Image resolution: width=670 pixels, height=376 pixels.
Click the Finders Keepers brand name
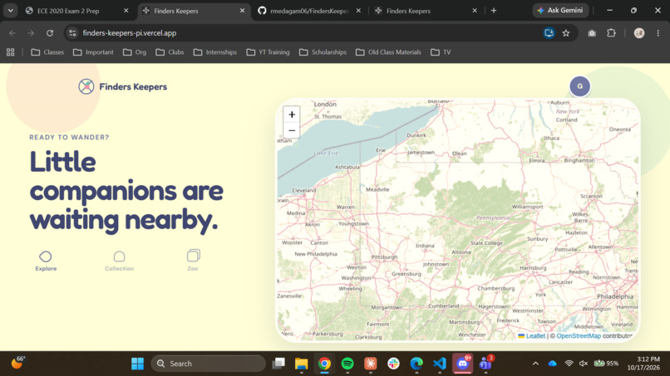tap(133, 86)
